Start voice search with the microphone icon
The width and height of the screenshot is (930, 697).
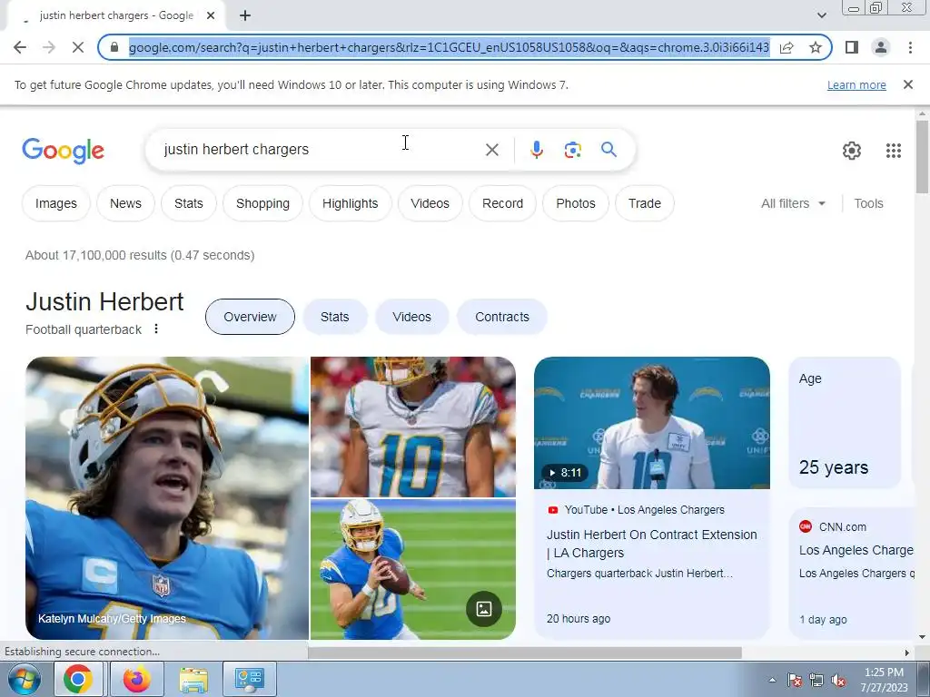tap(536, 150)
